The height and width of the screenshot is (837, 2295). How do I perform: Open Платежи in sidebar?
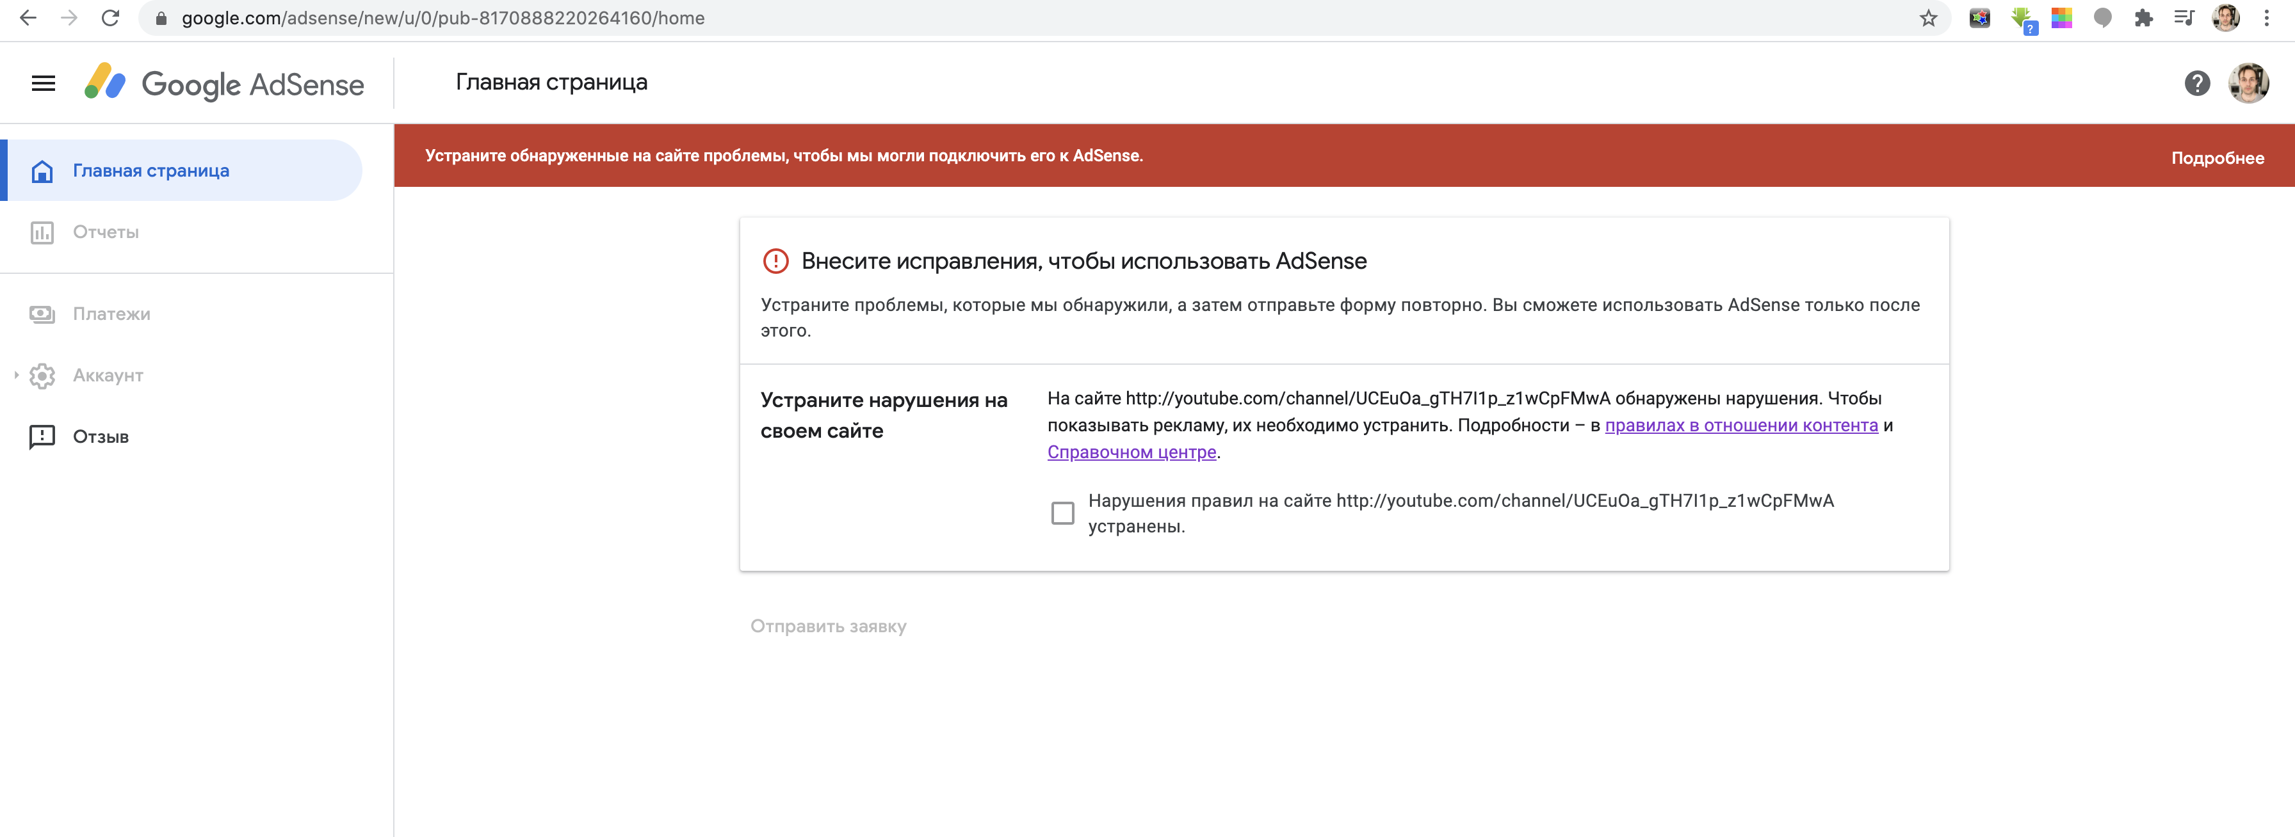pyautogui.click(x=111, y=314)
